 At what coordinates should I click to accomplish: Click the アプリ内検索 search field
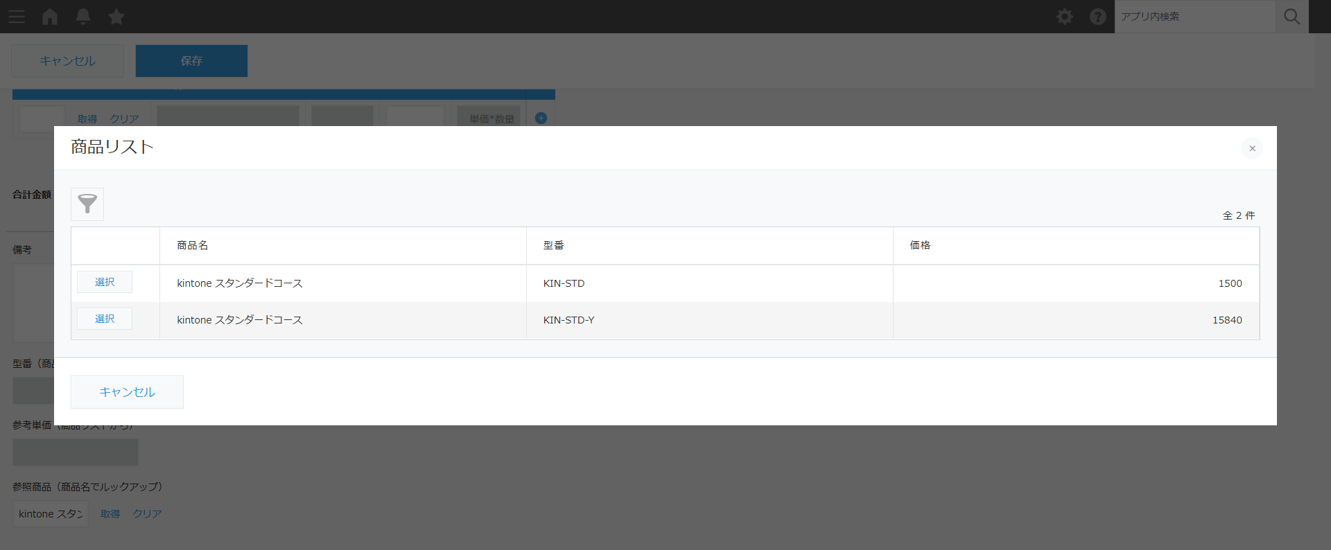click(1195, 17)
